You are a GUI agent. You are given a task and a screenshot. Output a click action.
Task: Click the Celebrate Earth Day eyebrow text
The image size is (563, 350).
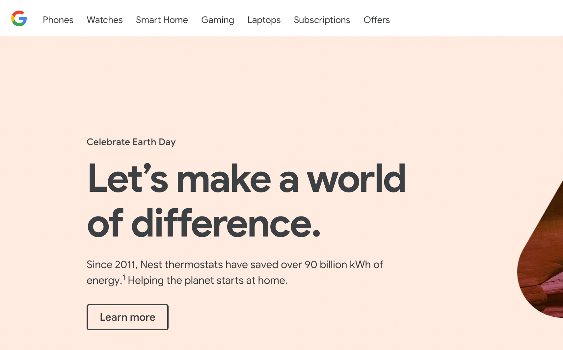pos(131,142)
